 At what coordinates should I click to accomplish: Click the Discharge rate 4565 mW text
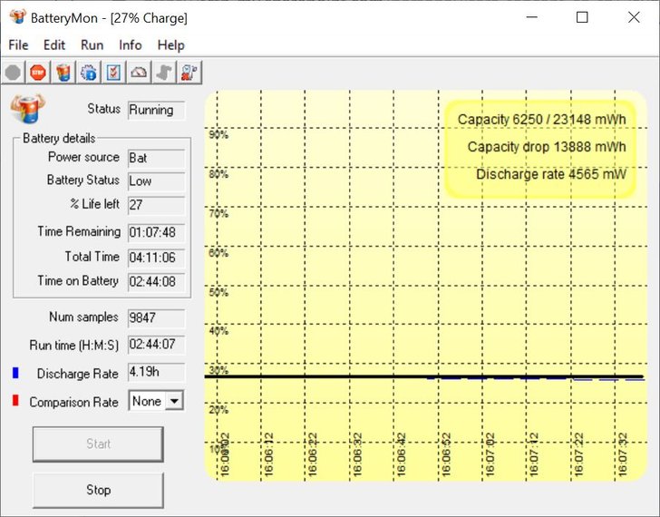551,174
